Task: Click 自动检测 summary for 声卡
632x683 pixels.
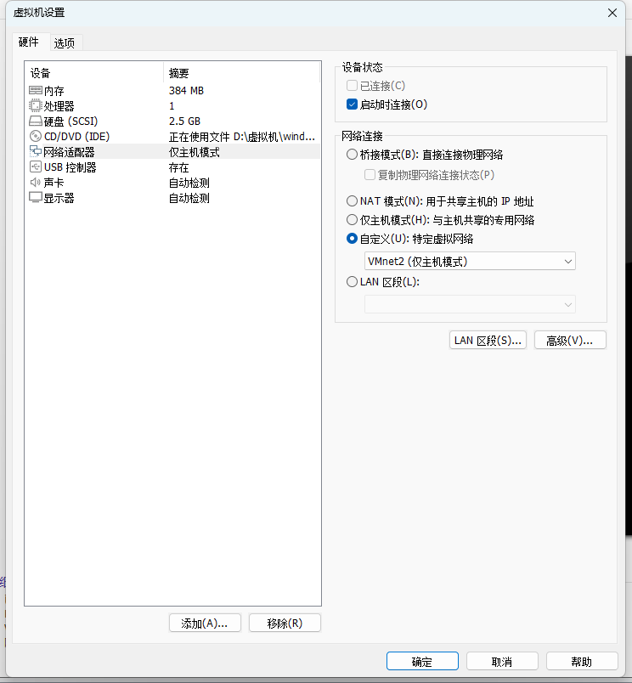Action: click(189, 183)
